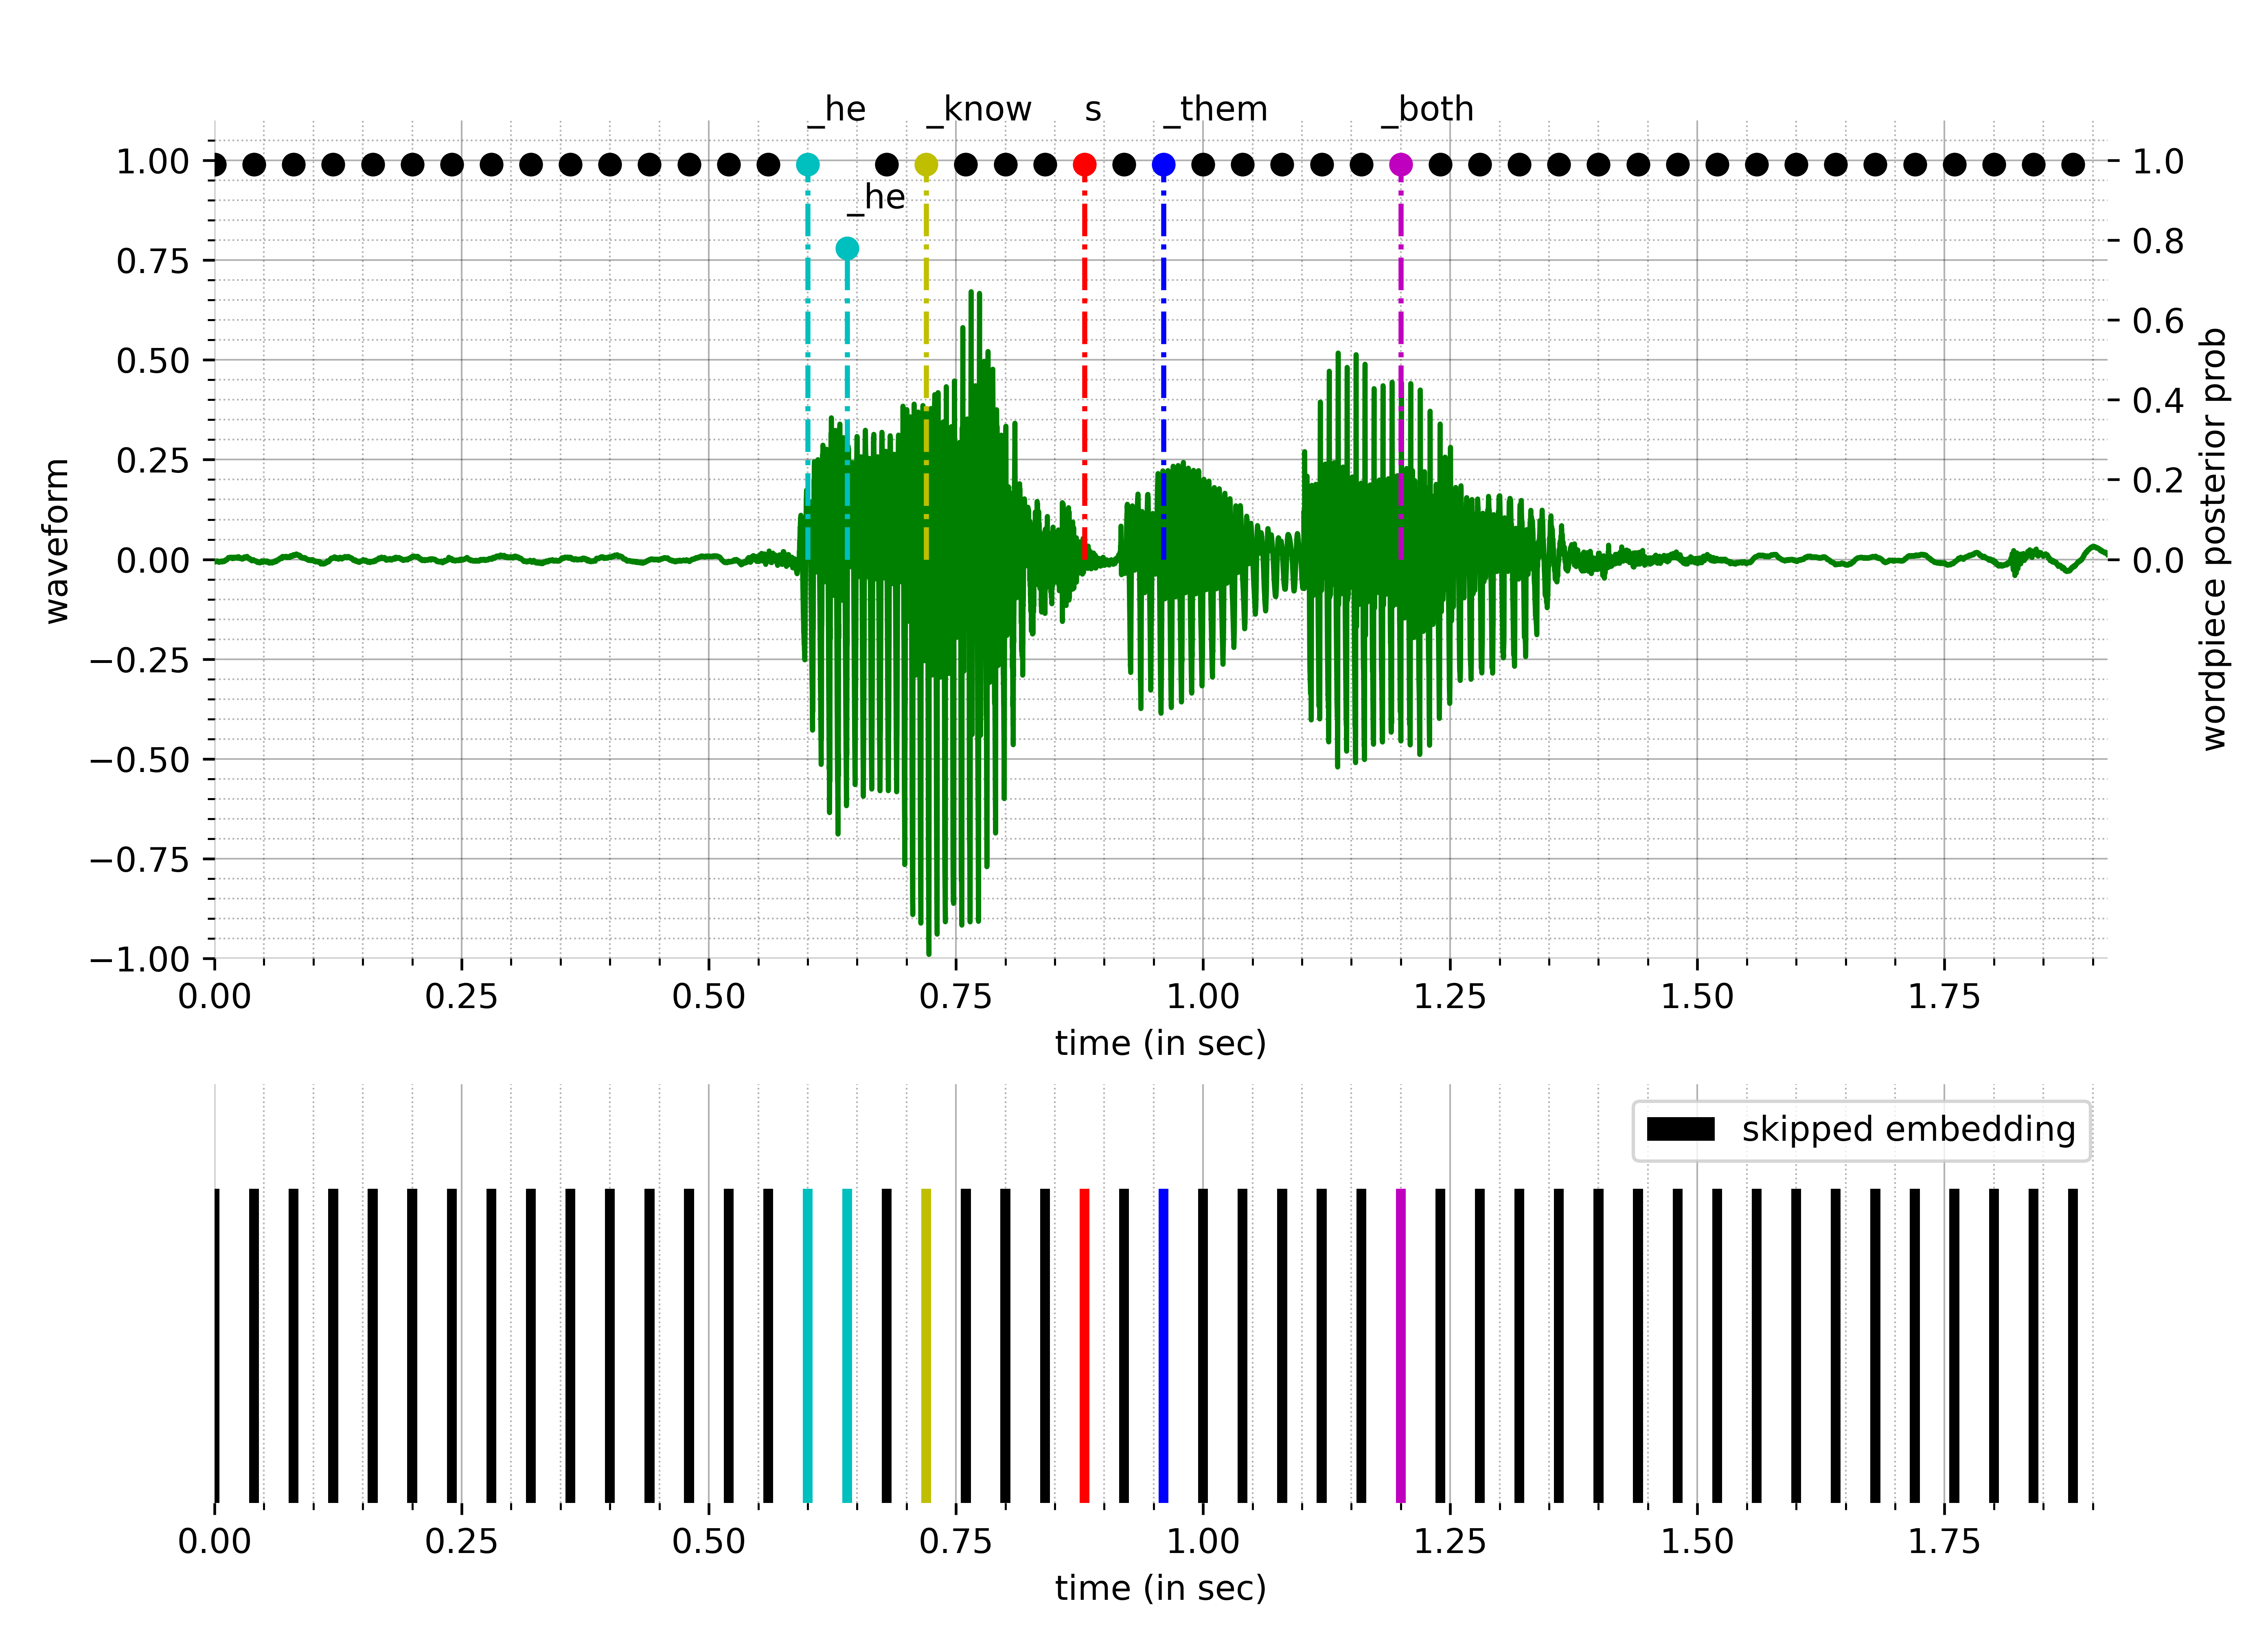Click the magenta bar in lower chart
2268x1634 pixels.
tap(1401, 1344)
